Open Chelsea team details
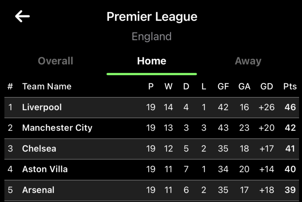302x202 pixels. (39, 149)
